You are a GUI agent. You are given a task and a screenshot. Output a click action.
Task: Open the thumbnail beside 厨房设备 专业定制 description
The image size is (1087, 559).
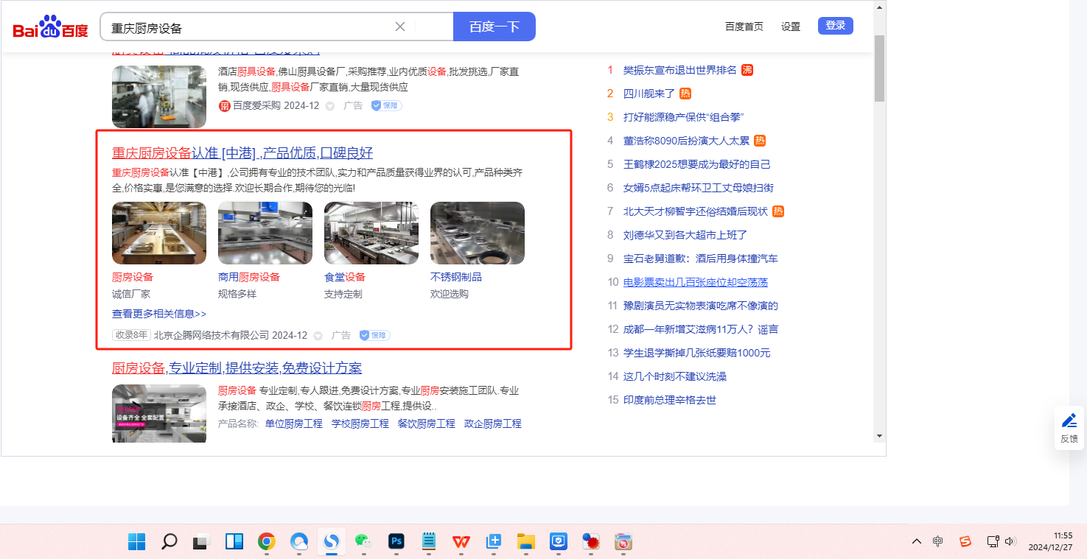[159, 413]
